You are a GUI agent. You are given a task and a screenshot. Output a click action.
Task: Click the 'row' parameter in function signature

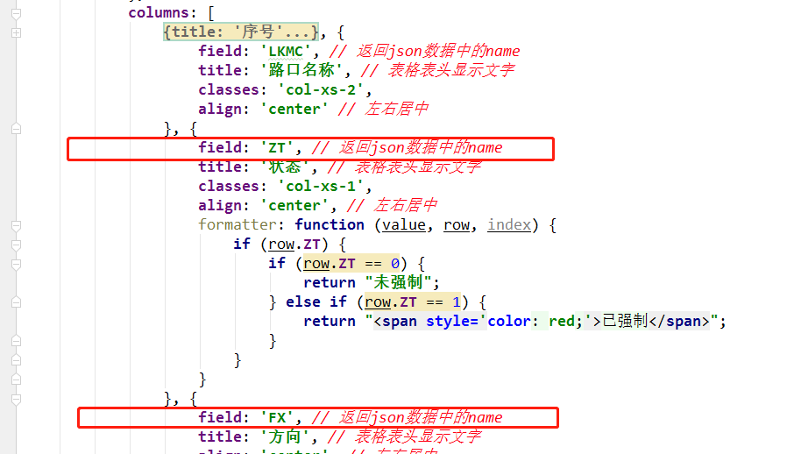point(457,225)
